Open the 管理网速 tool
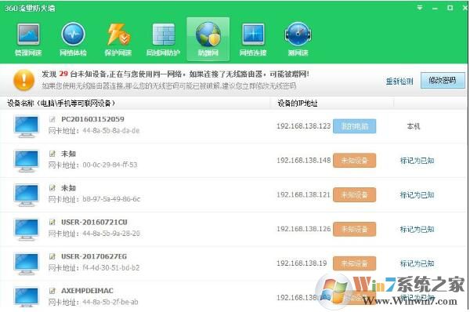The height and width of the screenshot is (312, 470). 28,40
